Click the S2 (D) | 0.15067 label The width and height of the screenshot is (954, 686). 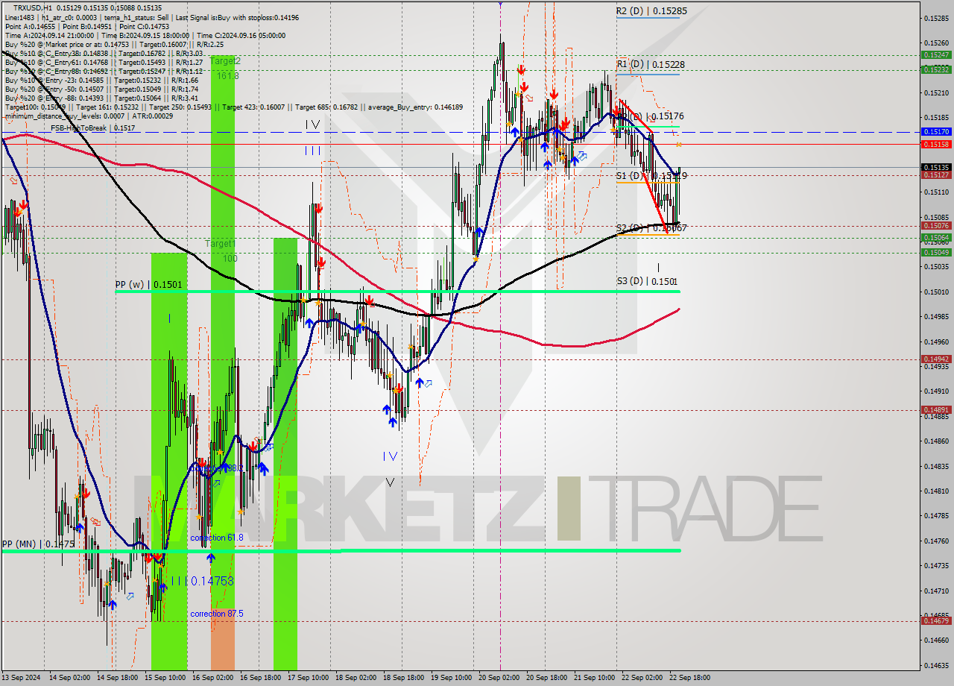pos(651,228)
